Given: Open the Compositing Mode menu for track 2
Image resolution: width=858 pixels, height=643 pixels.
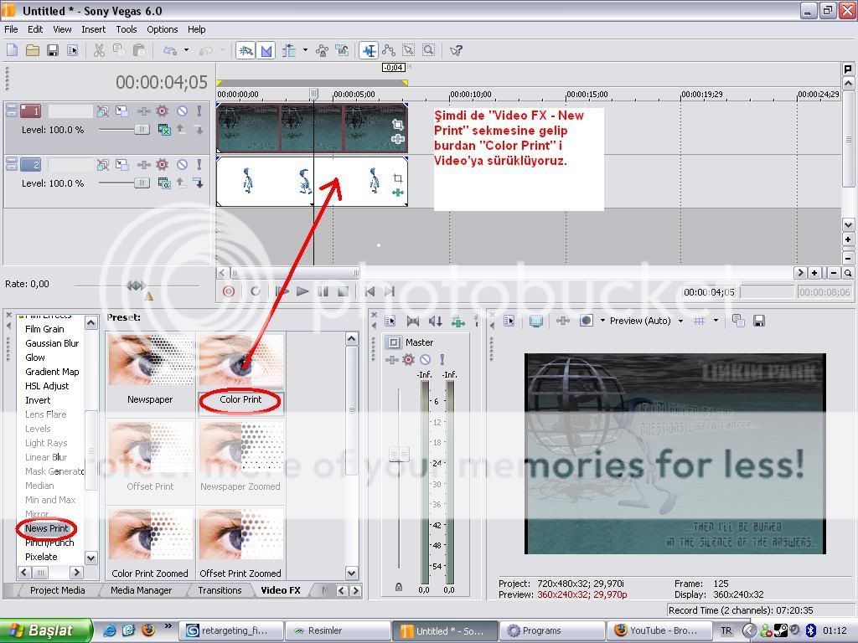Looking at the screenshot, I should (x=163, y=183).
